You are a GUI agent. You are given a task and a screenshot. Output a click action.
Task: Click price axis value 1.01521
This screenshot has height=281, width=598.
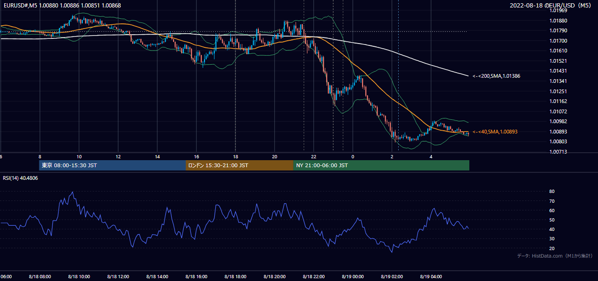coord(558,61)
